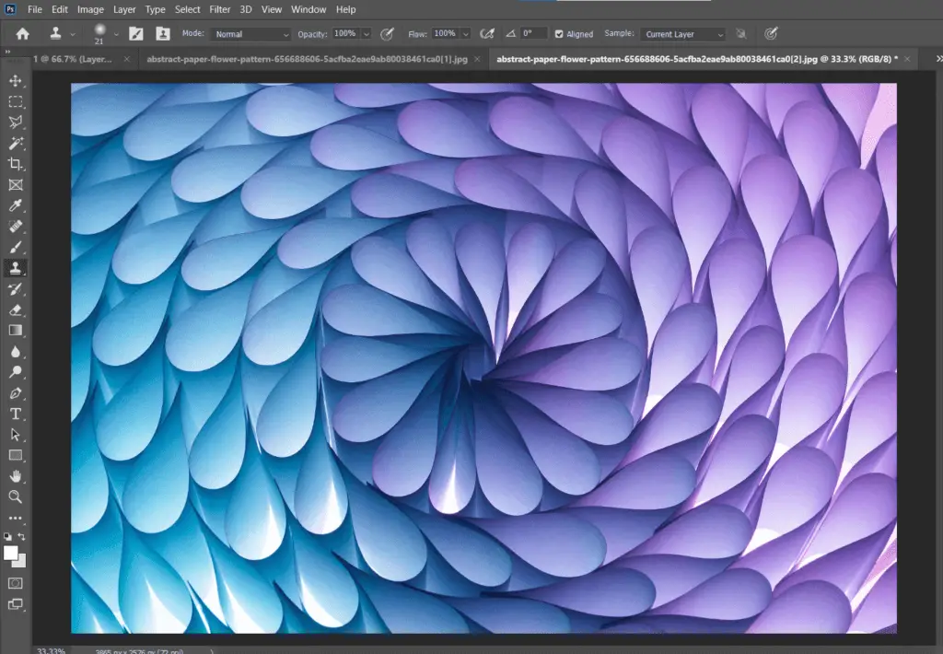
Task: Select the Dodge tool
Action: point(16,372)
